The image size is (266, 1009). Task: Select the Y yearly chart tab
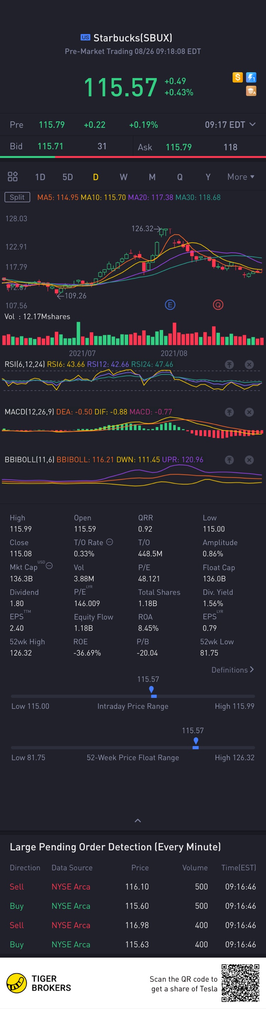(x=208, y=177)
